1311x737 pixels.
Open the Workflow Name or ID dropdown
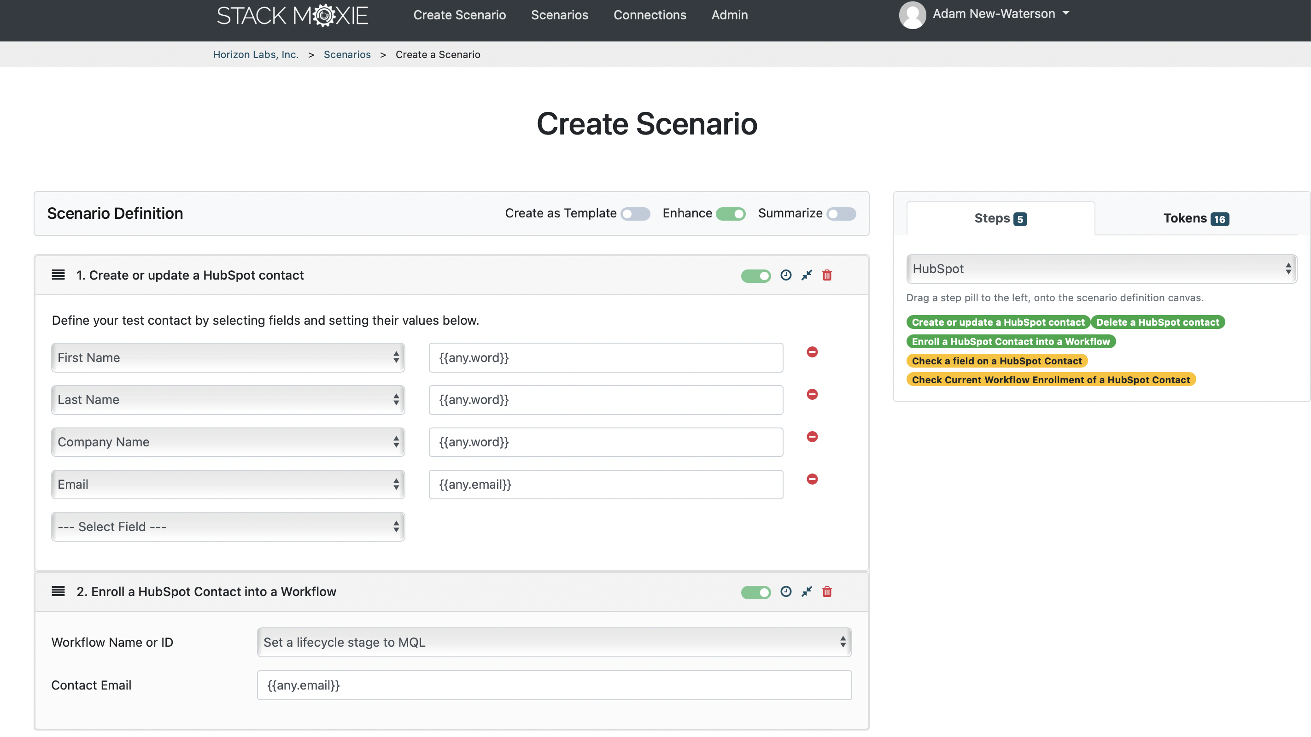554,642
